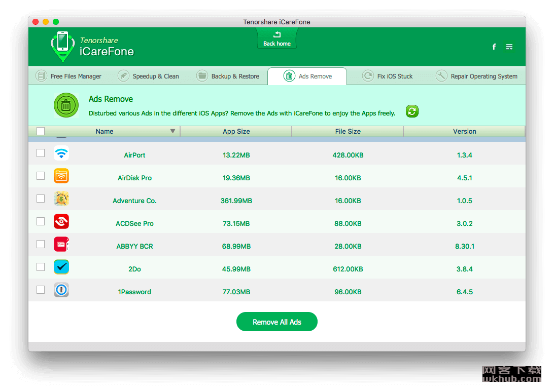Sort by the App Size column header
Image resolution: width=554 pixels, height=392 pixels.
[236, 131]
